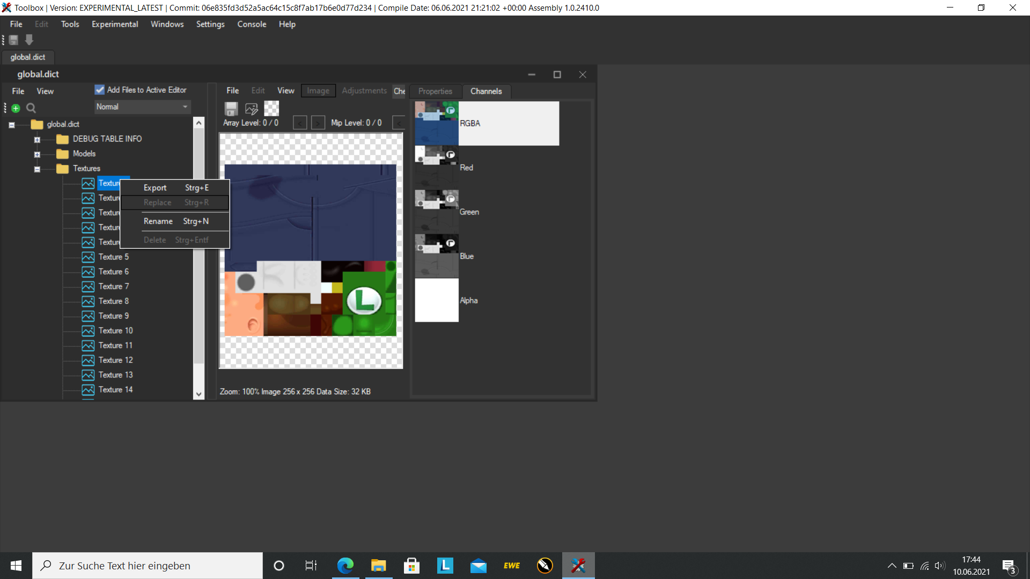
Task: Select Export in the context menu
Action: pyautogui.click(x=154, y=188)
